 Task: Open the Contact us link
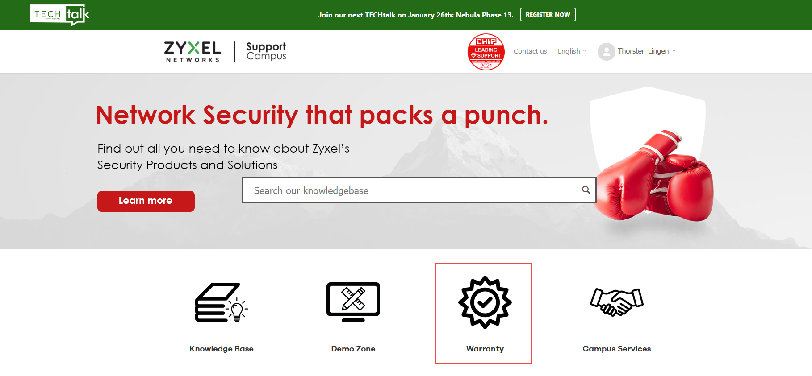(x=530, y=51)
